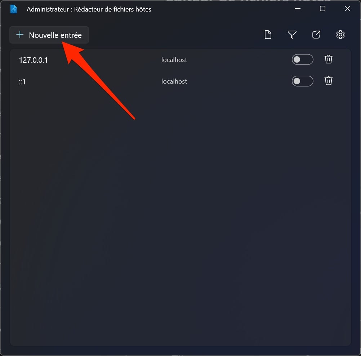Open the additional lines document icon
361x356 pixels.
point(268,35)
